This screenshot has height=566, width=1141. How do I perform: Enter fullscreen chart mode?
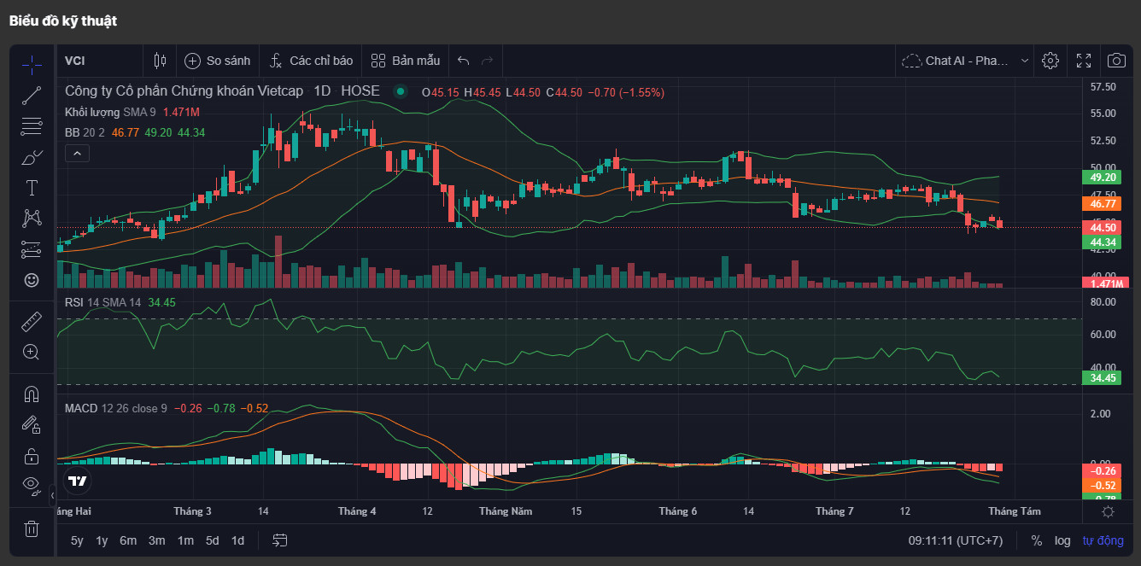click(x=1084, y=61)
